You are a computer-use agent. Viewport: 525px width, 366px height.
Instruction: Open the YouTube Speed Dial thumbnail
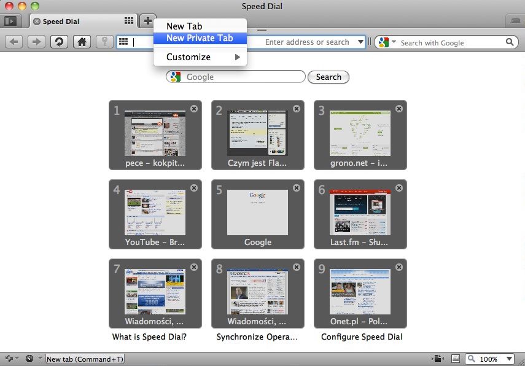[x=155, y=214]
